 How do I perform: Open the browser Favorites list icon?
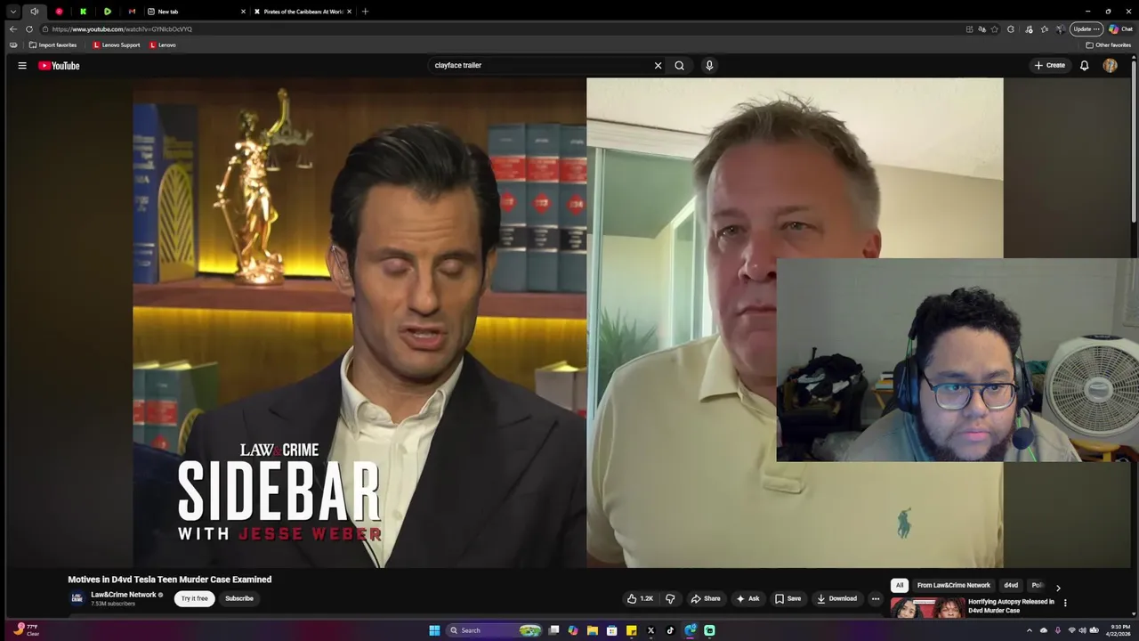[x=1045, y=28]
